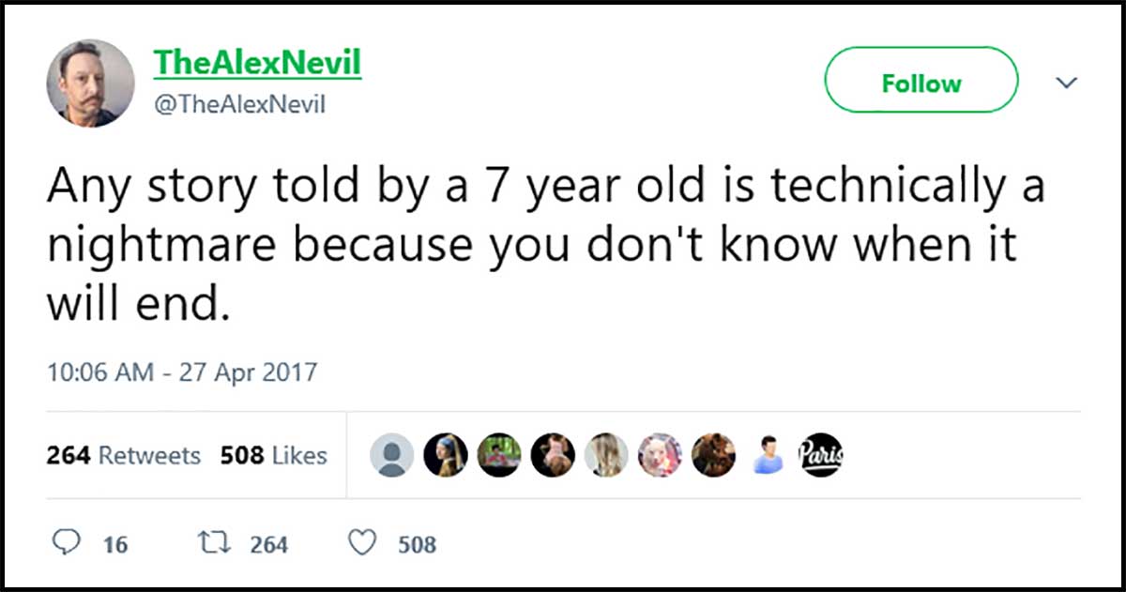This screenshot has width=1126, height=592.
Task: Open the 10:06 AM - 27 Apr 2017 timestamp
Action: (x=182, y=372)
